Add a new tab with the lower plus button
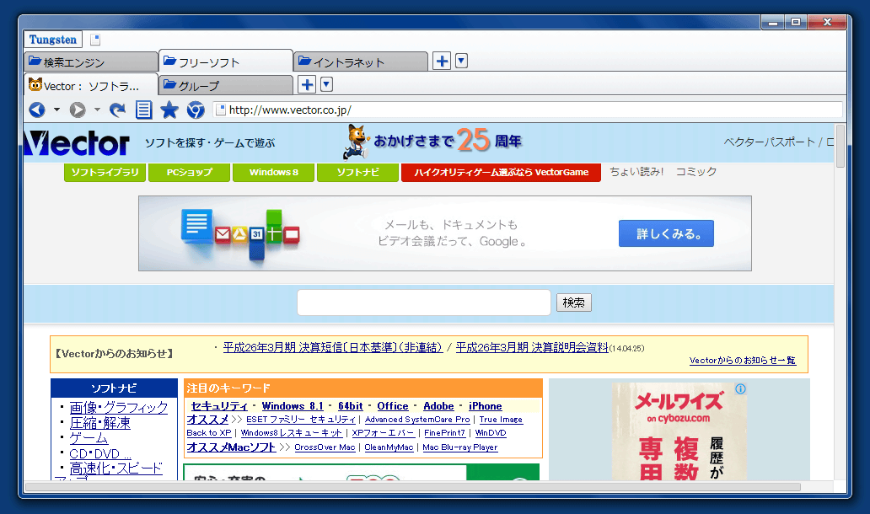The image size is (870, 514). (x=307, y=85)
